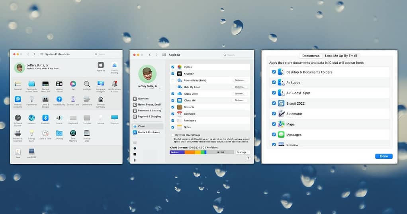The width and height of the screenshot is (407, 214).
Task: Click Manage iCloud storage button
Action: coord(243,152)
